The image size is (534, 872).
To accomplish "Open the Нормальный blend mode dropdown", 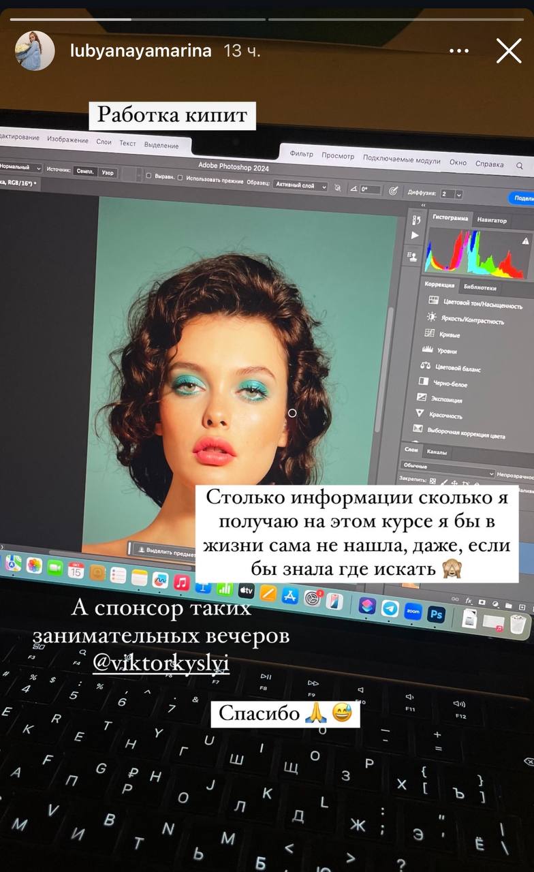I will (20, 167).
